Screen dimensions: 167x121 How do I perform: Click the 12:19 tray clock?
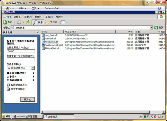point(161,117)
